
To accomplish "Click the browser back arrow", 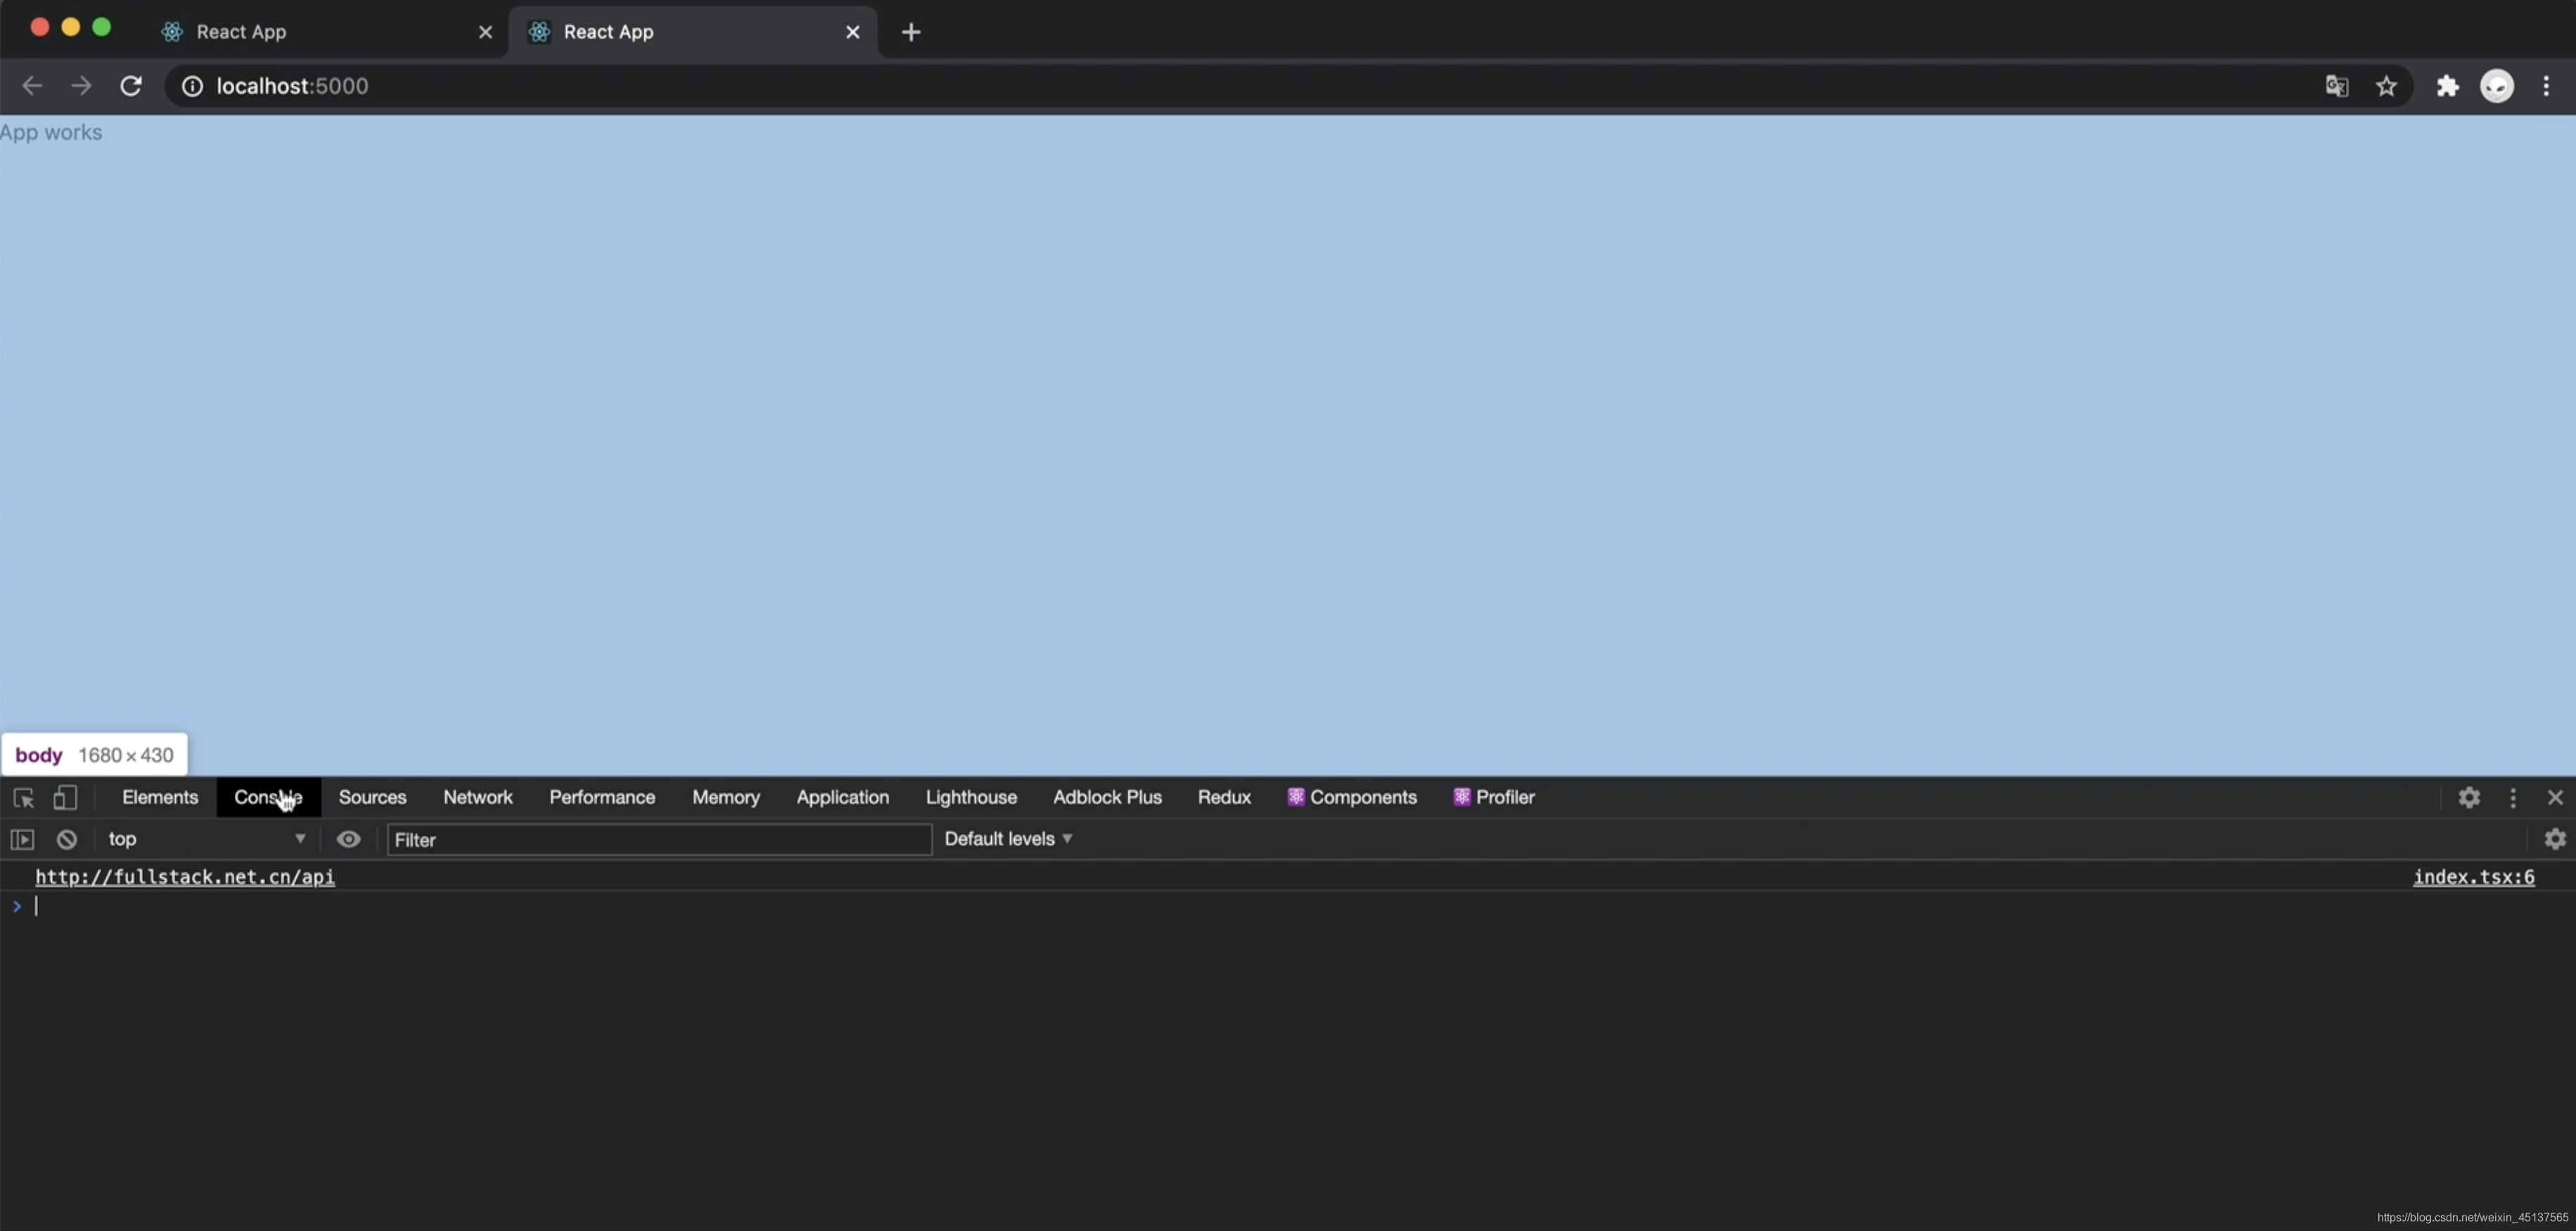I will [32, 86].
